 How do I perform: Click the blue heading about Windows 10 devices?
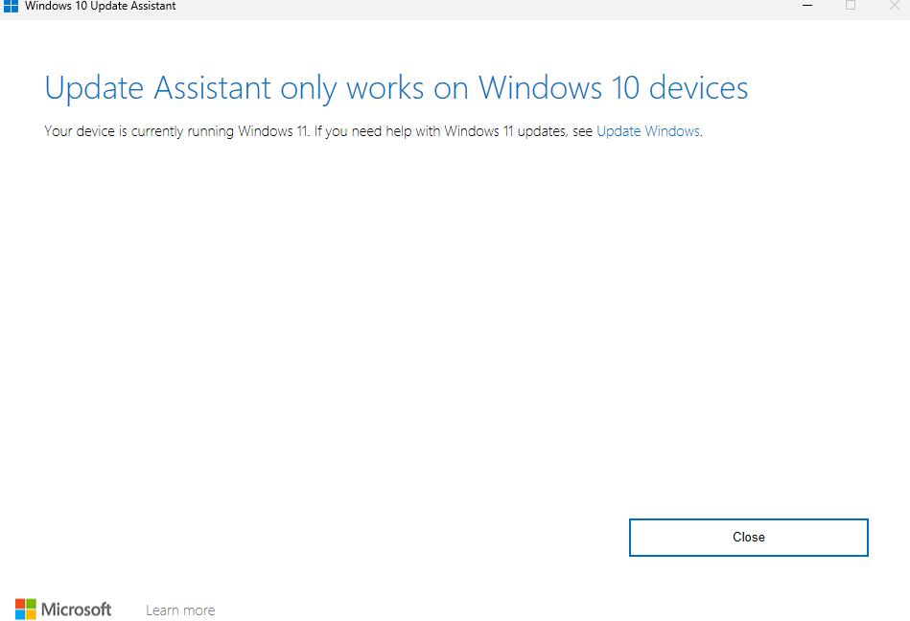(x=396, y=88)
